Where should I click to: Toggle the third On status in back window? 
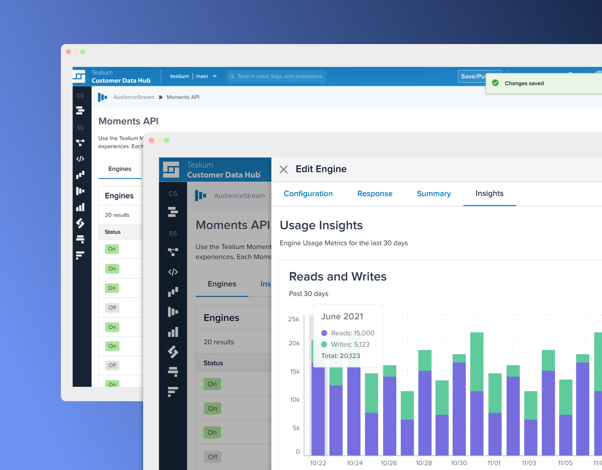112,288
